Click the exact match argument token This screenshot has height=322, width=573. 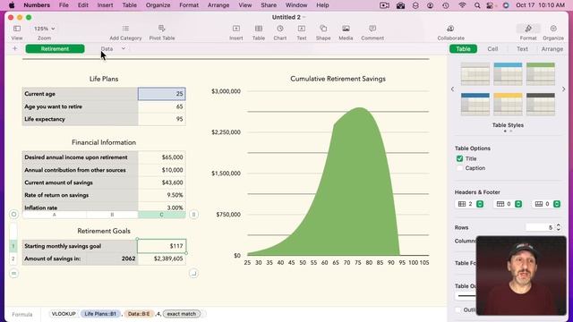tap(182, 314)
